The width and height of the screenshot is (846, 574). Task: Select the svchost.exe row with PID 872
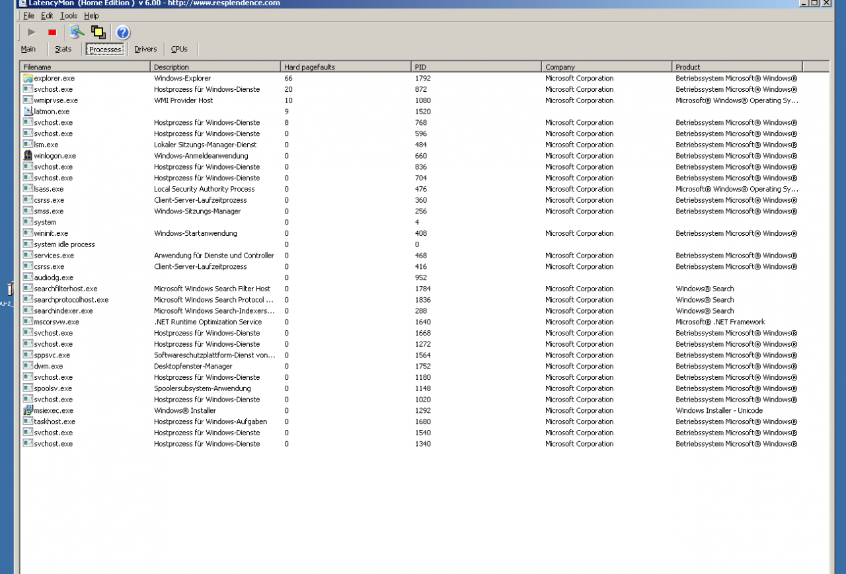click(x=424, y=89)
